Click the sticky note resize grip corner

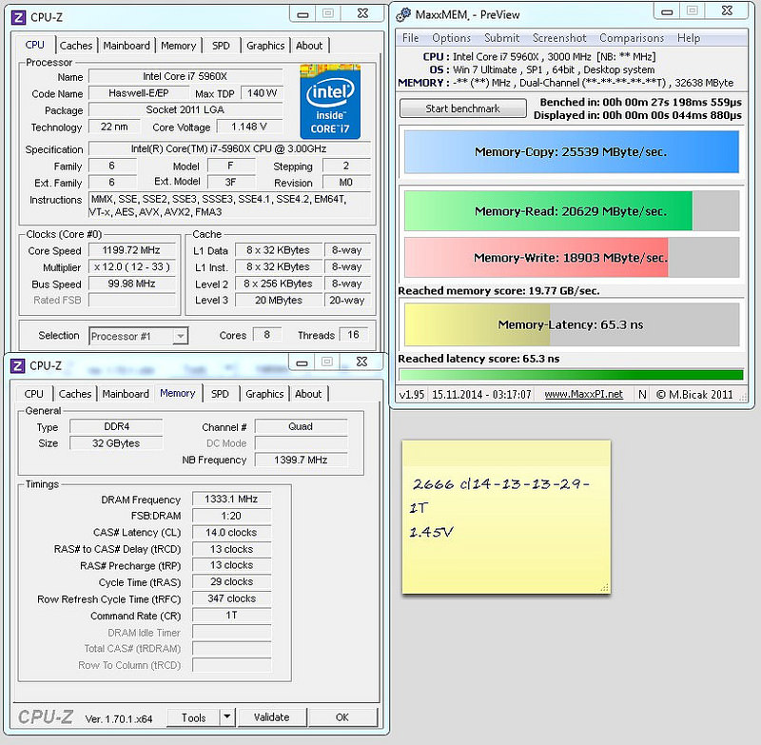tap(604, 588)
